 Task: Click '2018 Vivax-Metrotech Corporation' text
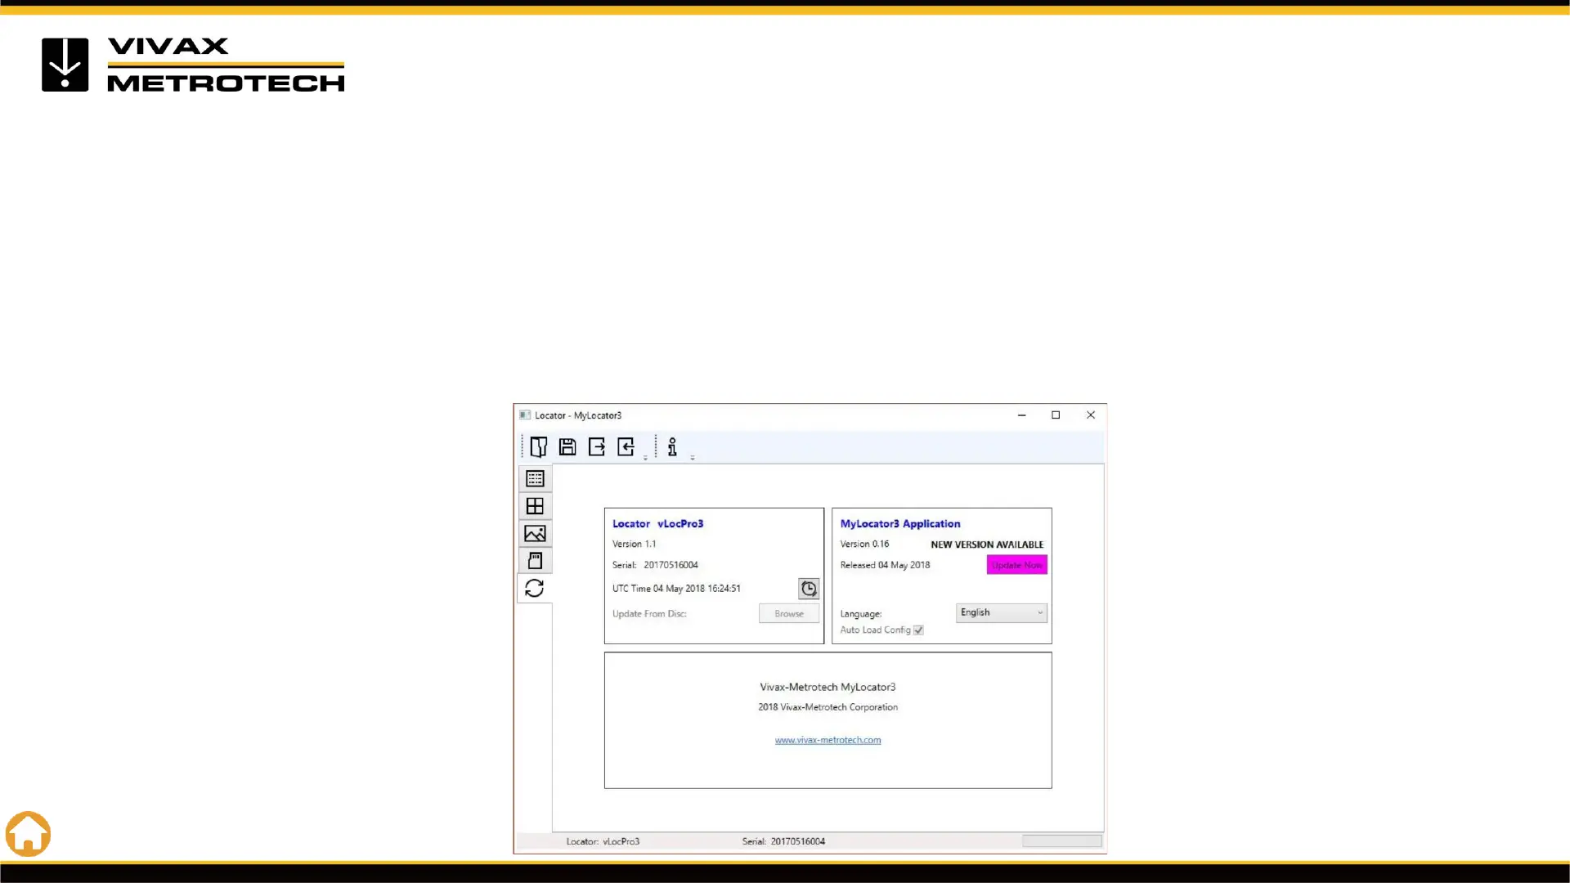828,707
